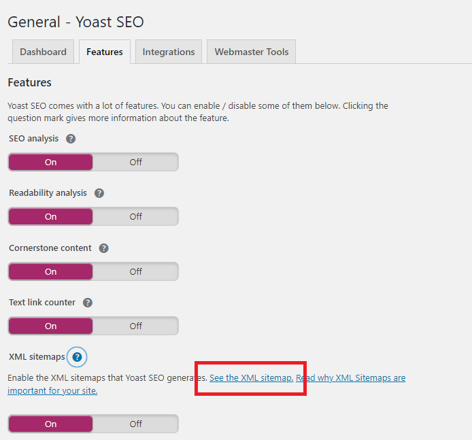
Task: Select the Features tab
Action: click(105, 52)
